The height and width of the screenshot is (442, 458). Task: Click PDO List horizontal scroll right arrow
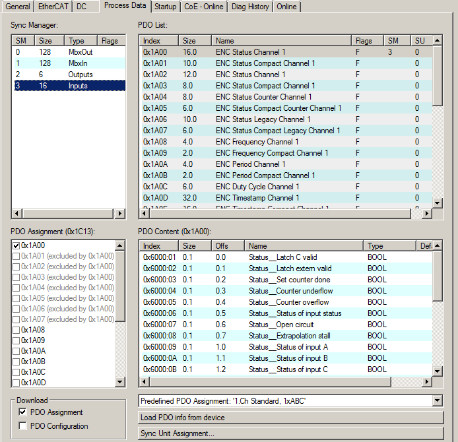point(427,213)
